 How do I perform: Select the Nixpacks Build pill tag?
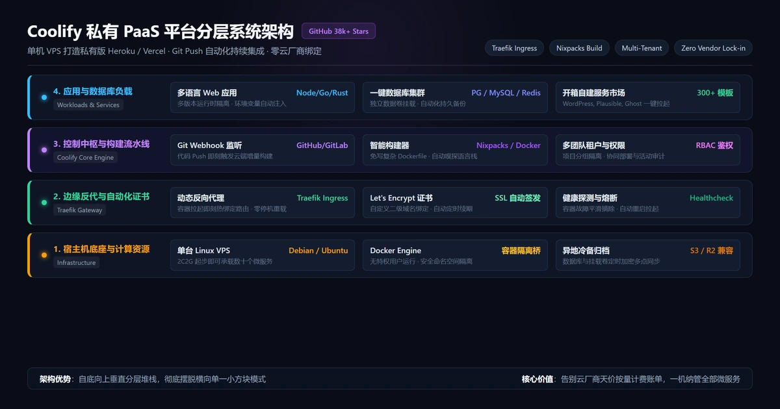(579, 48)
